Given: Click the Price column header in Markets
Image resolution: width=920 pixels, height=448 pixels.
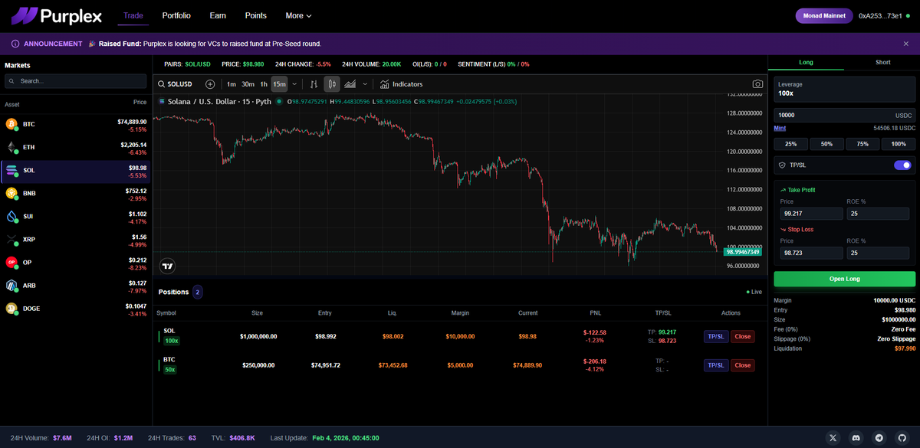Looking at the screenshot, I should (x=140, y=103).
